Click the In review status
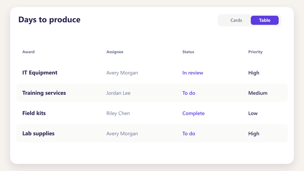This screenshot has width=304, height=171. coord(193,73)
